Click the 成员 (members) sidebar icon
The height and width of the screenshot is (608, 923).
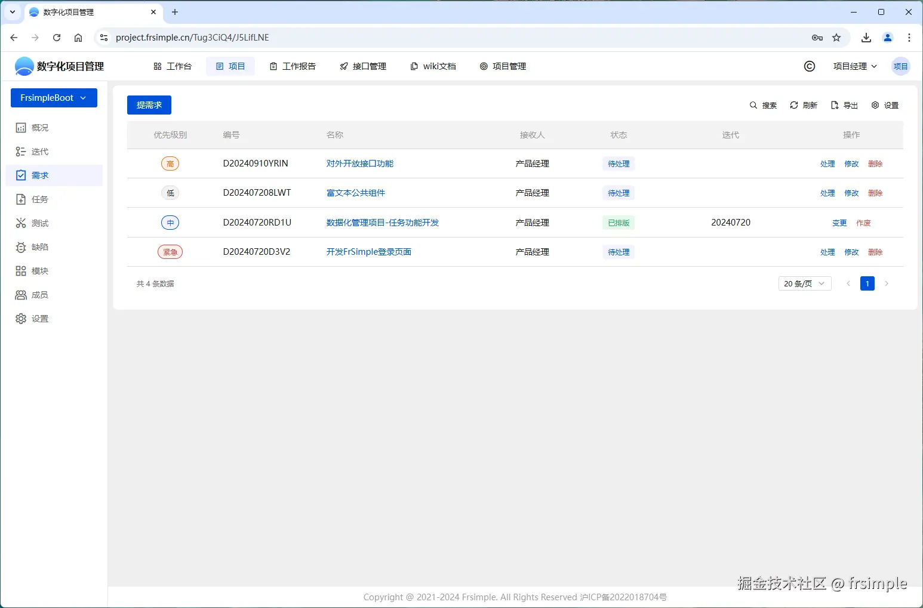pyautogui.click(x=21, y=294)
